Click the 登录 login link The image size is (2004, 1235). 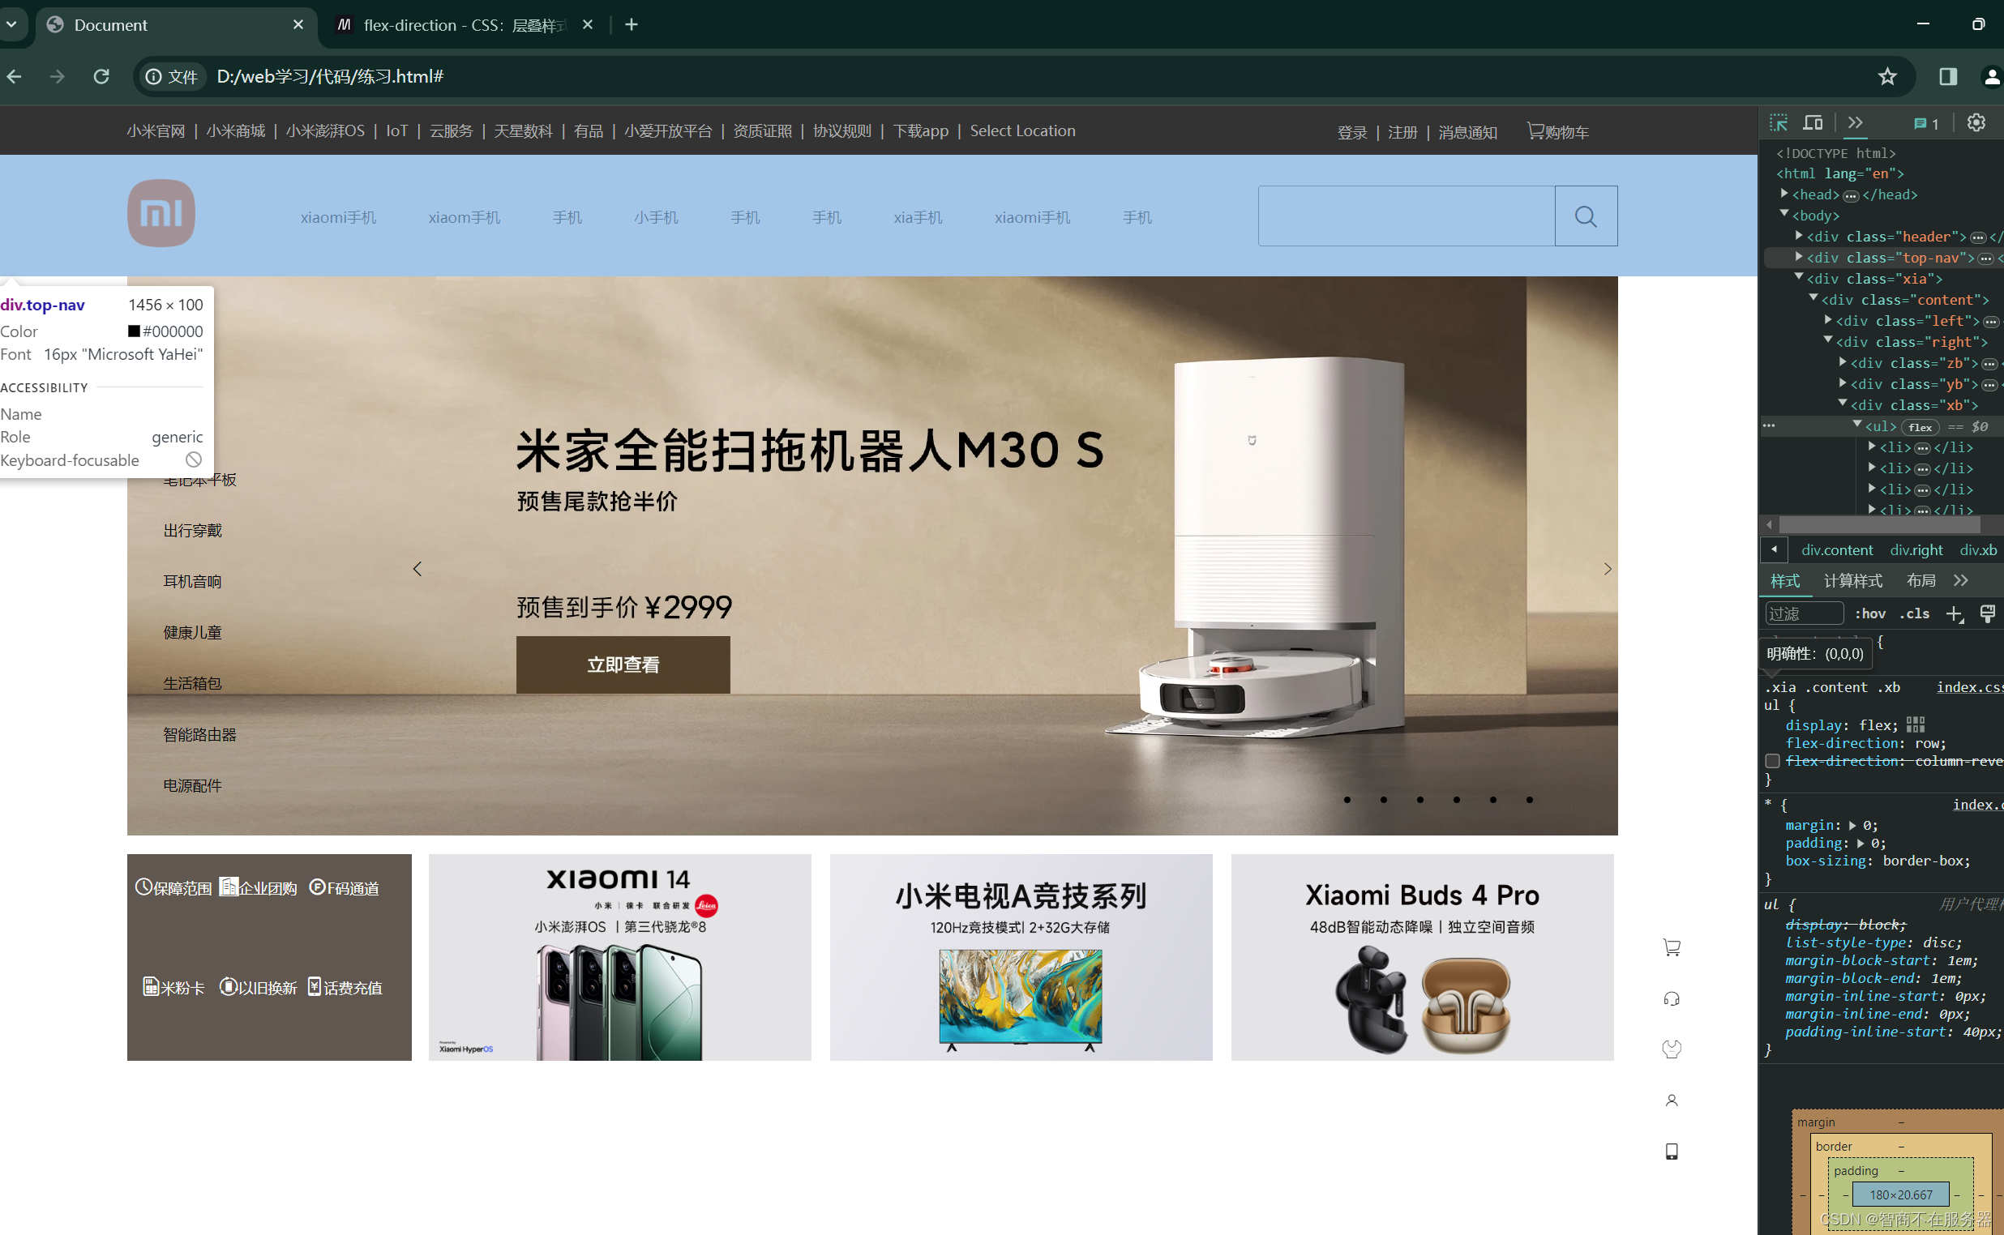click(x=1351, y=132)
